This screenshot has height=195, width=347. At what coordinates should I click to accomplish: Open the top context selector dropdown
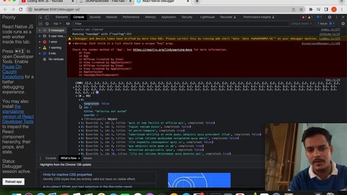(57, 24)
